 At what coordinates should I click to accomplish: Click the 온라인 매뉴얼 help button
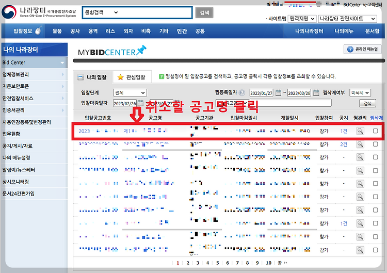tap(363, 49)
